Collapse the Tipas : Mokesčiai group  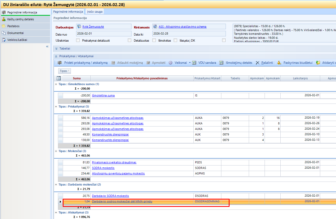click(56, 151)
